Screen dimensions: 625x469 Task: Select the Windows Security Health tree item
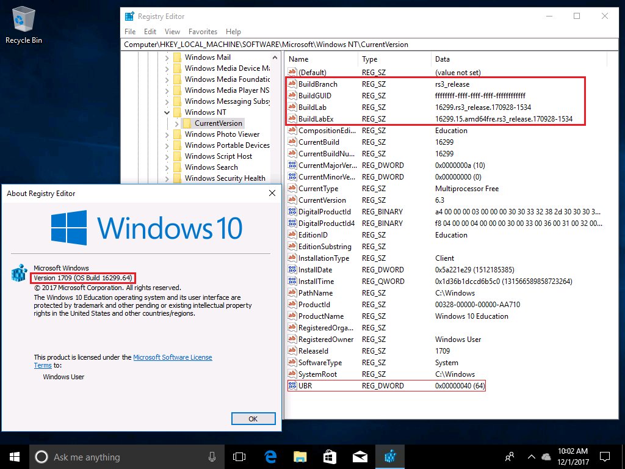225,178
